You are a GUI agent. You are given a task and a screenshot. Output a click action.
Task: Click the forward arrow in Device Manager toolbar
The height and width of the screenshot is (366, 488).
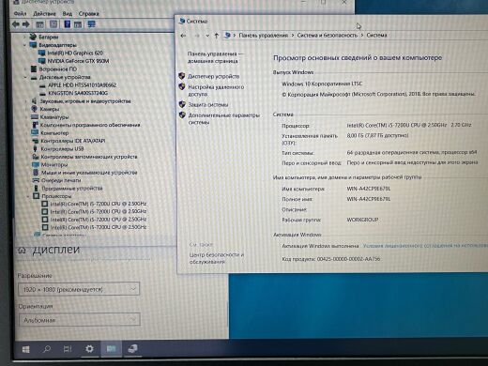point(26,24)
